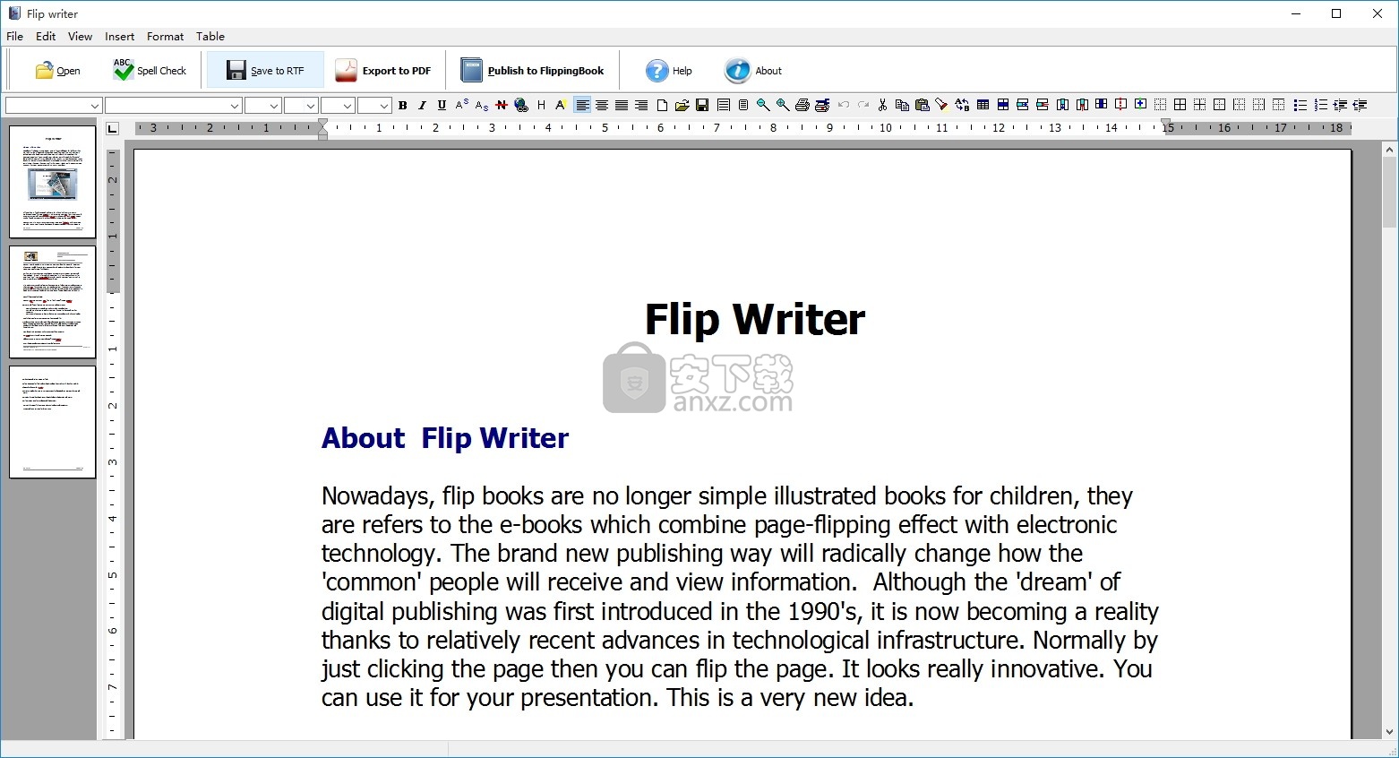Copy selection with the copy icon
This screenshot has width=1399, height=758.
(903, 106)
